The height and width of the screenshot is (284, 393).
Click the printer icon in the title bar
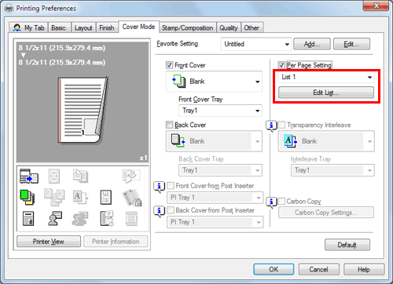click(x=9, y=9)
